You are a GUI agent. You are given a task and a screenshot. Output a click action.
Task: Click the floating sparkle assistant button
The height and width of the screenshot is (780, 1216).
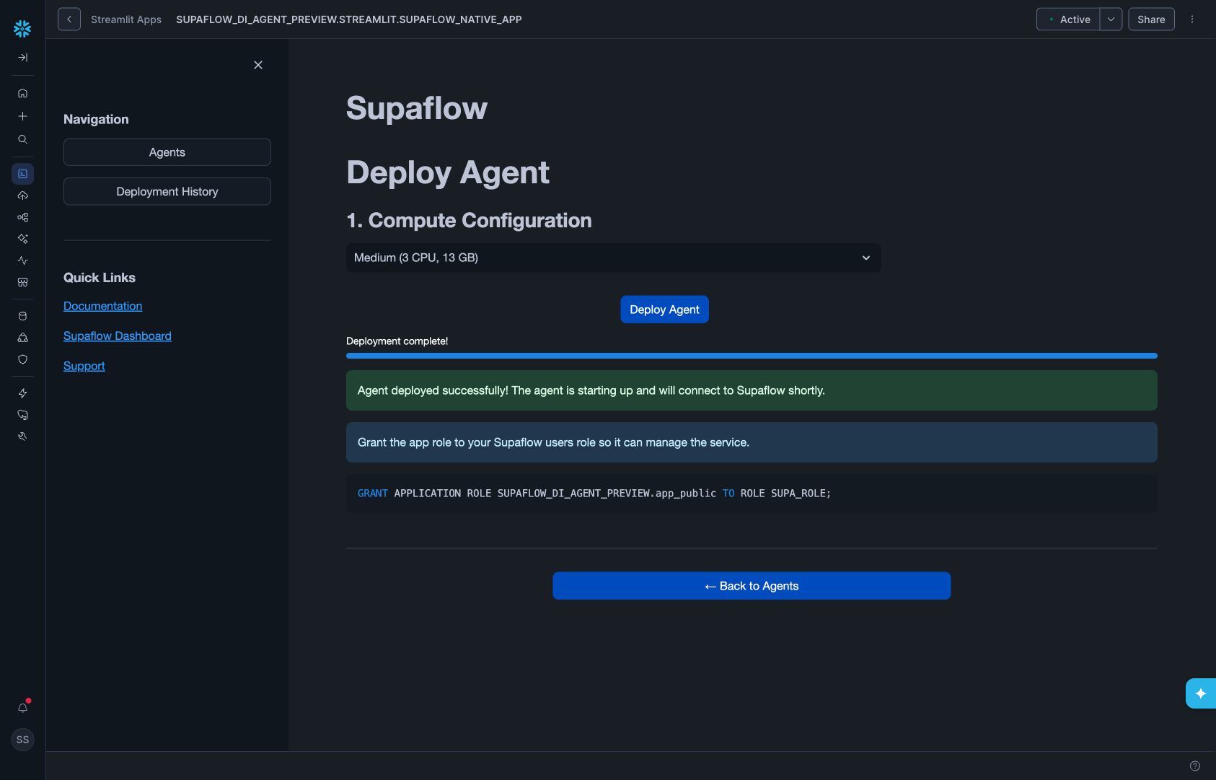1200,693
